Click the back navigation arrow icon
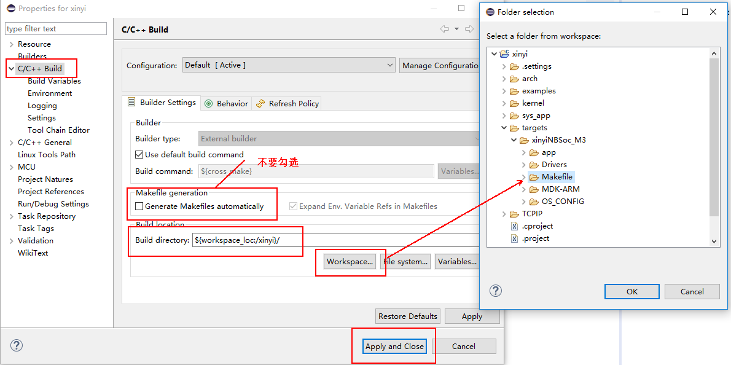The image size is (731, 365). point(445,29)
